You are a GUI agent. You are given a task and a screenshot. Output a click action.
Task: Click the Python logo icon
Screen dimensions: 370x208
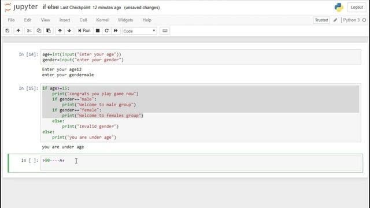click(339, 8)
